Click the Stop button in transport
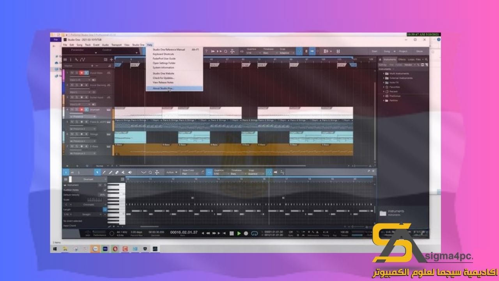The width and height of the screenshot is (499, 281). click(232, 233)
